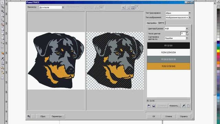Click the no-color X swatch in palette
The height and width of the screenshot is (124, 220).
(x=218, y=7)
